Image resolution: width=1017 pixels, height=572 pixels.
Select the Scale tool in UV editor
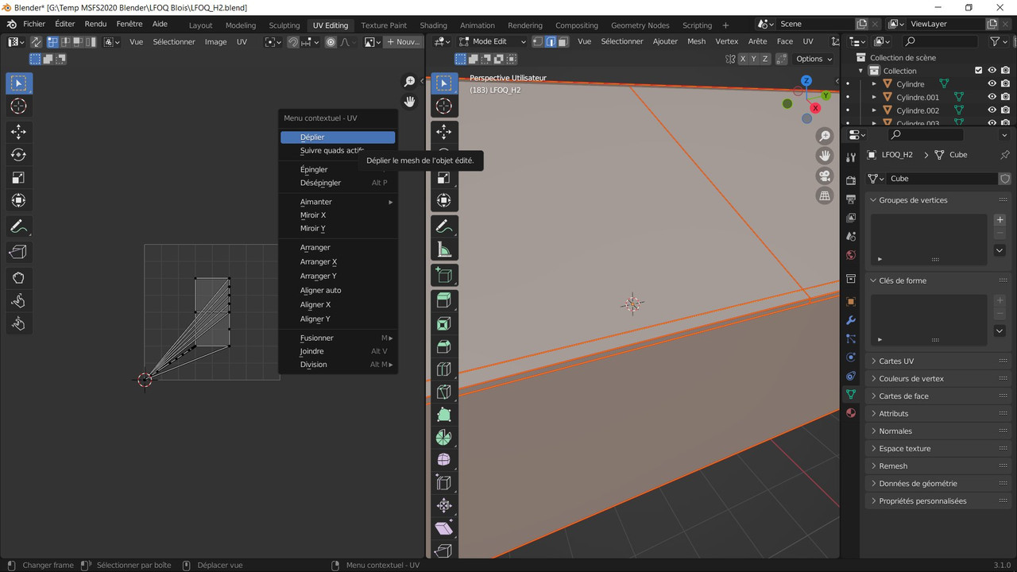[19, 178]
